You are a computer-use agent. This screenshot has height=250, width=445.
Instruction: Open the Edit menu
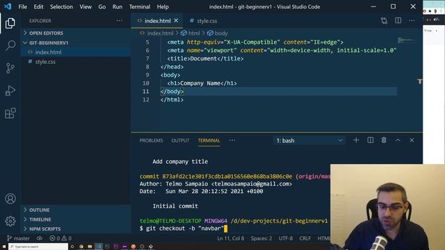38,6
